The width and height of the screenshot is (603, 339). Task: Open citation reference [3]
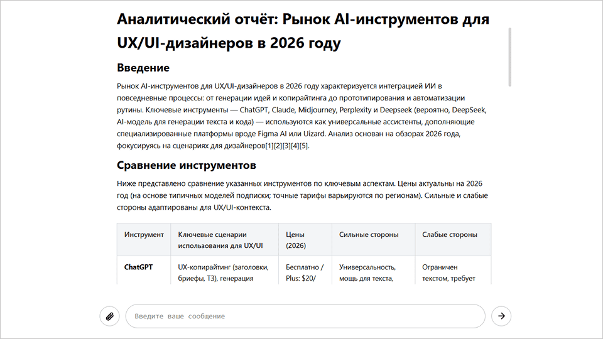(x=286, y=146)
